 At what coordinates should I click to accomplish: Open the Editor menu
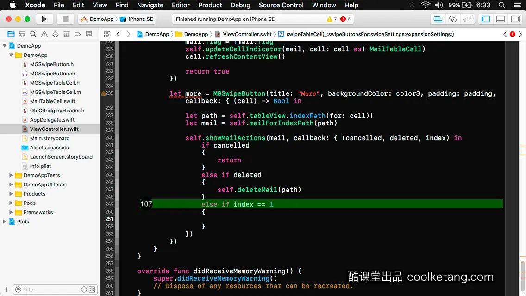coord(181,5)
